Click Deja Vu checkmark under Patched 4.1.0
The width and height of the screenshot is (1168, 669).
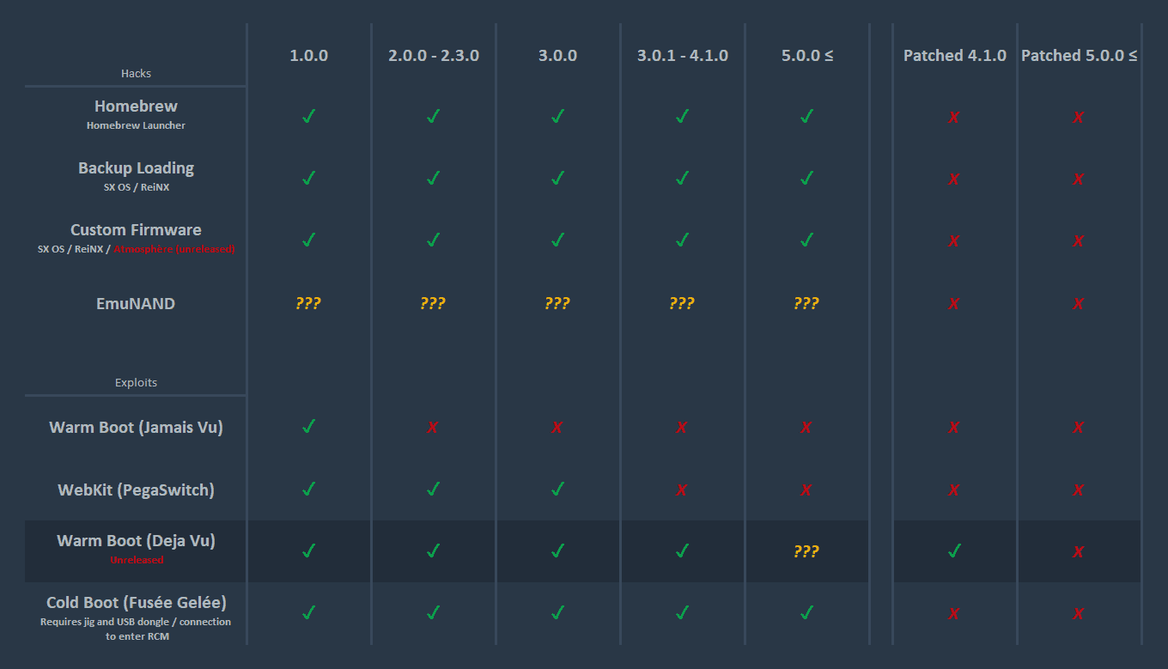click(x=954, y=550)
